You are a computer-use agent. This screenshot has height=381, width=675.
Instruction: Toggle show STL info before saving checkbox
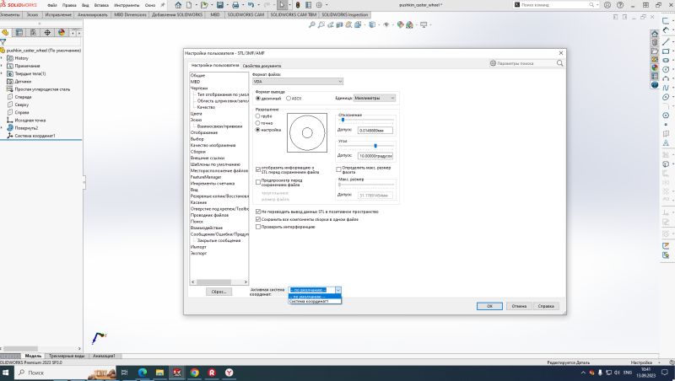click(258, 170)
